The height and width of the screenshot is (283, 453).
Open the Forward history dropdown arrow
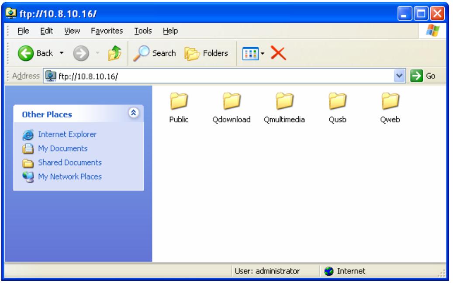click(98, 53)
